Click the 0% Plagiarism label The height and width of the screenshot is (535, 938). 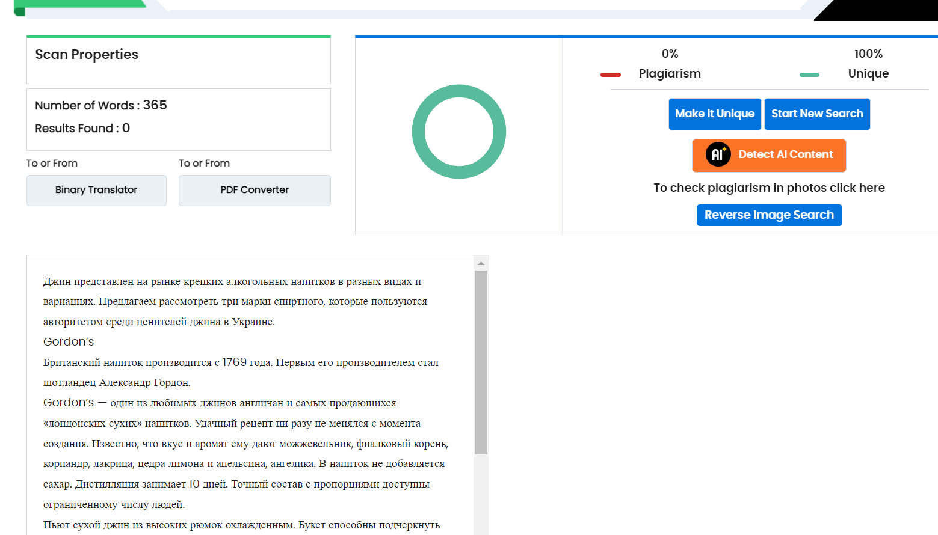pos(669,64)
